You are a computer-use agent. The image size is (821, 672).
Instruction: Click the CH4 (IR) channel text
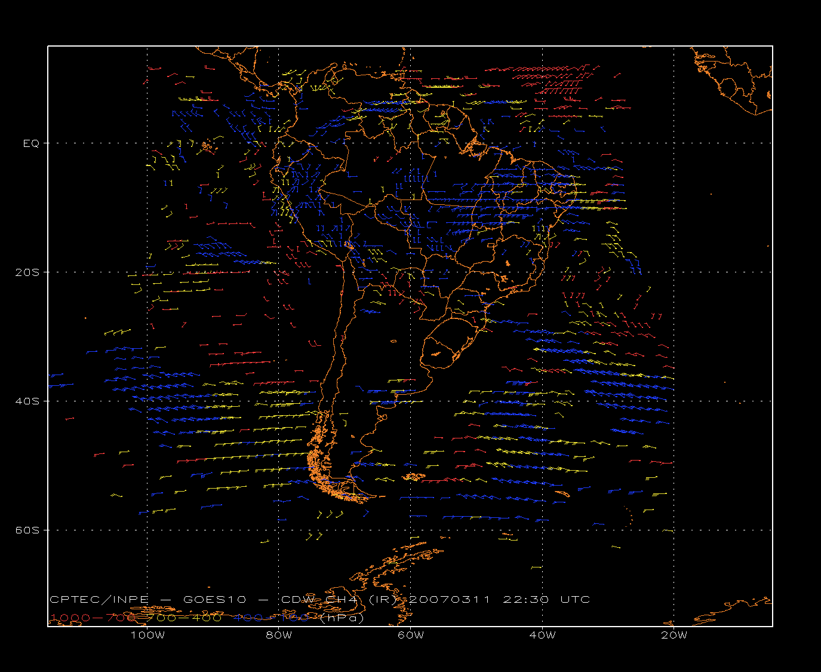click(x=361, y=600)
